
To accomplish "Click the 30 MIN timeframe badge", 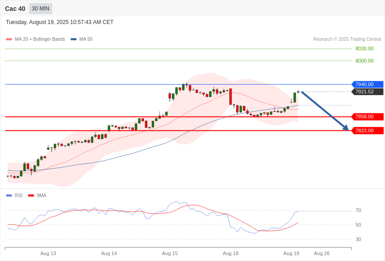I will (x=40, y=9).
